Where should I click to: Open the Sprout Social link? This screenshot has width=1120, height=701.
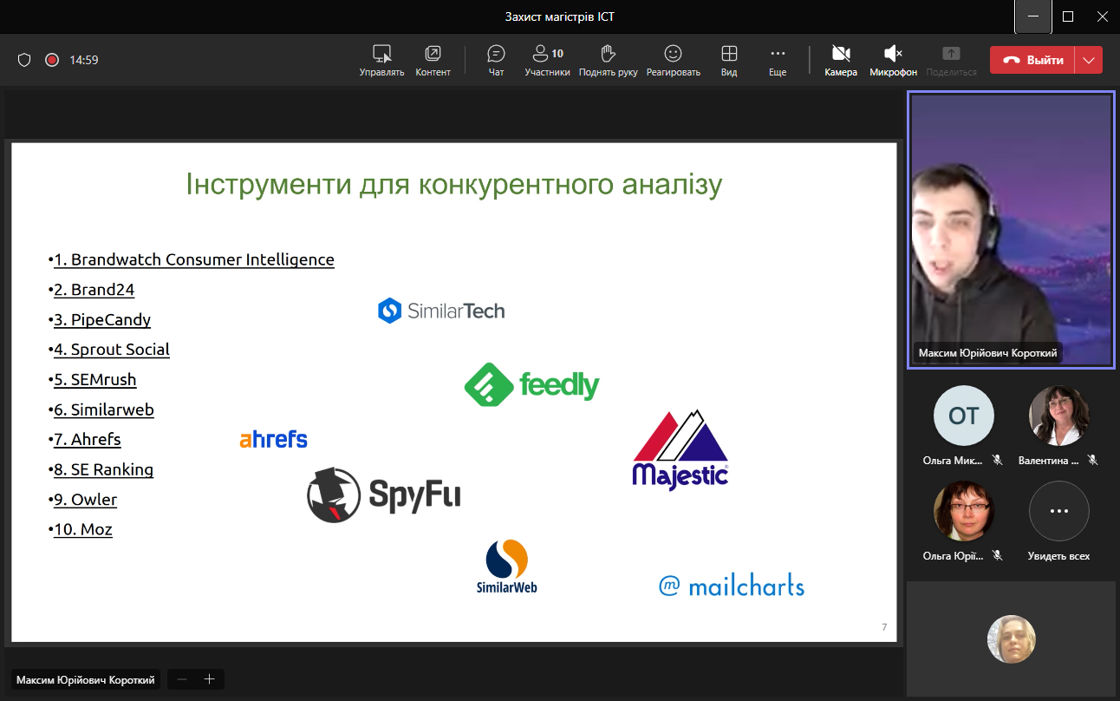click(x=112, y=350)
